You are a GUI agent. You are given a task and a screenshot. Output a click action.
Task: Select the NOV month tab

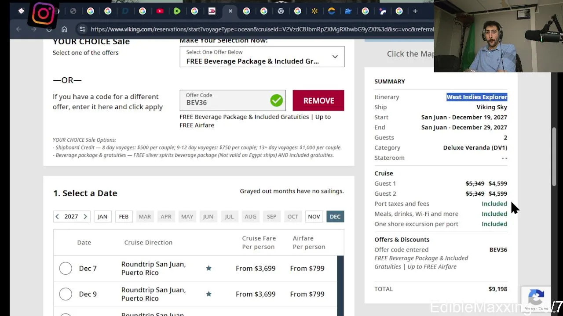coord(314,216)
